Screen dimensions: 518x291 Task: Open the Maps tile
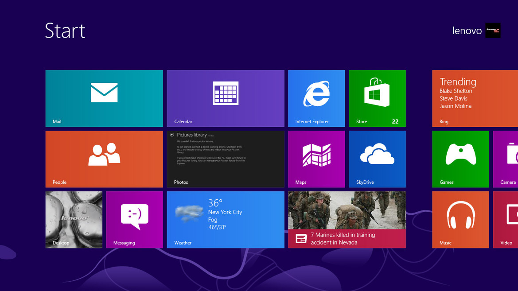pos(316,159)
